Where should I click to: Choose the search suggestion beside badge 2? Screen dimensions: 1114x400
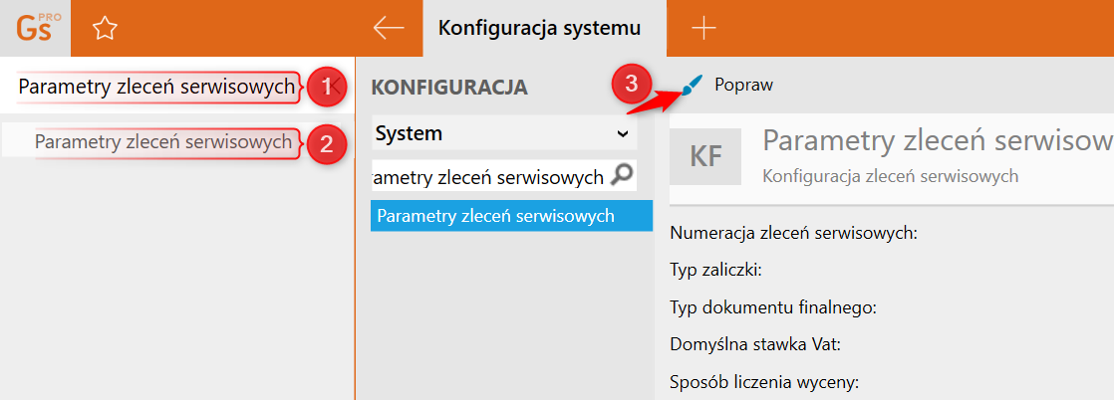tap(164, 142)
